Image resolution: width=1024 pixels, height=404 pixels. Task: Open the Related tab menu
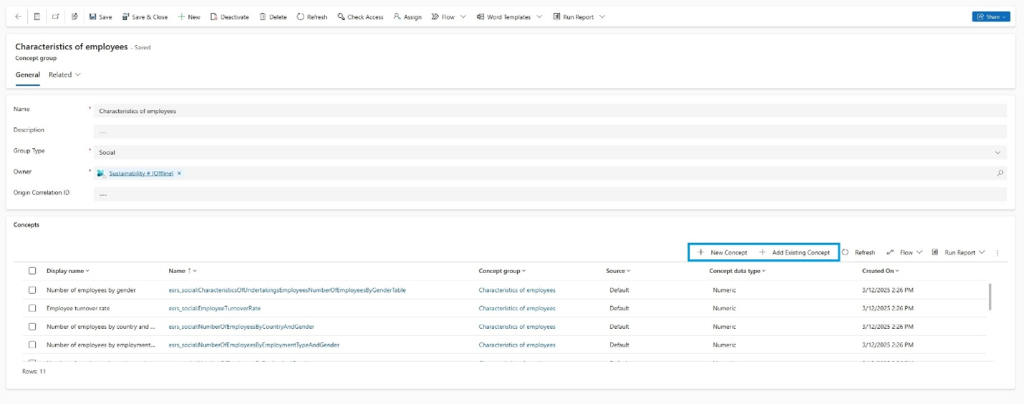[64, 74]
